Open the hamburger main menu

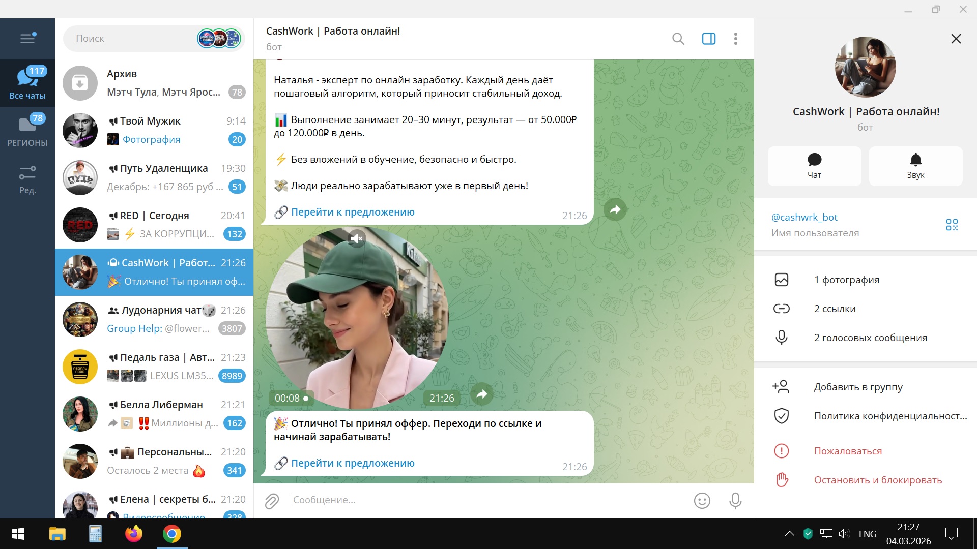(27, 39)
